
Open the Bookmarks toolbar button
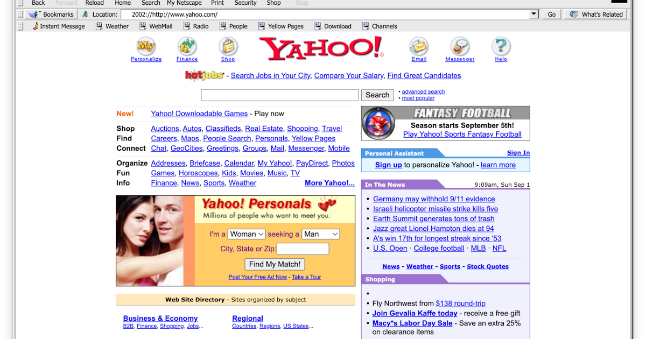(52, 15)
